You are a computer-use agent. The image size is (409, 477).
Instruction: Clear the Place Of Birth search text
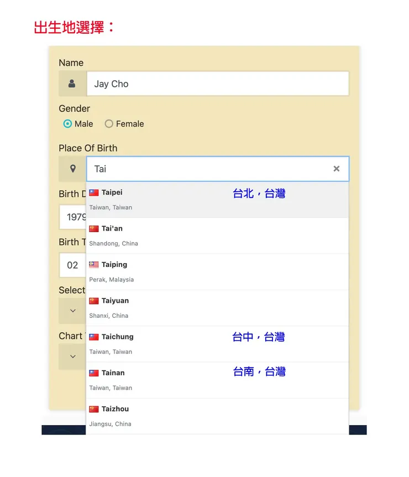click(x=337, y=169)
